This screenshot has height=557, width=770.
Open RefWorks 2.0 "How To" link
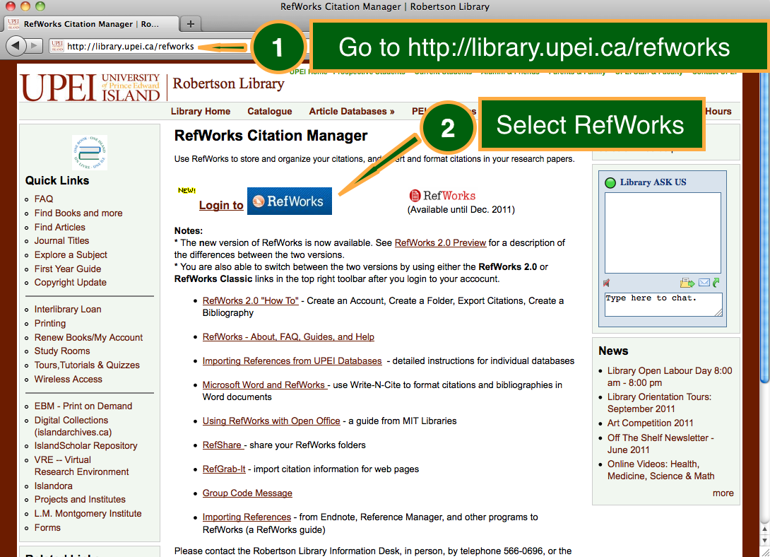251,300
